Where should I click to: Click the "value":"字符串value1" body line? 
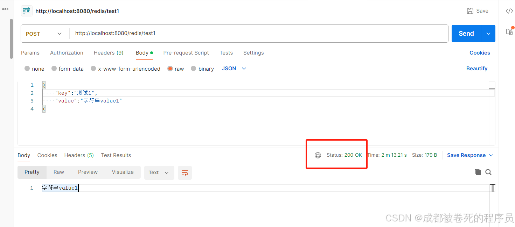pyautogui.click(x=89, y=101)
